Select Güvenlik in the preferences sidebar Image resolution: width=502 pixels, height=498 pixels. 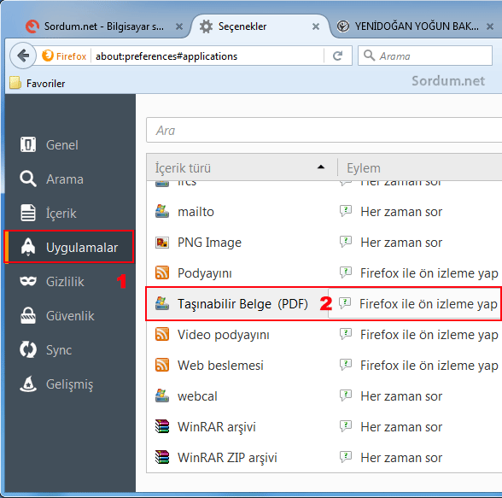click(70, 315)
